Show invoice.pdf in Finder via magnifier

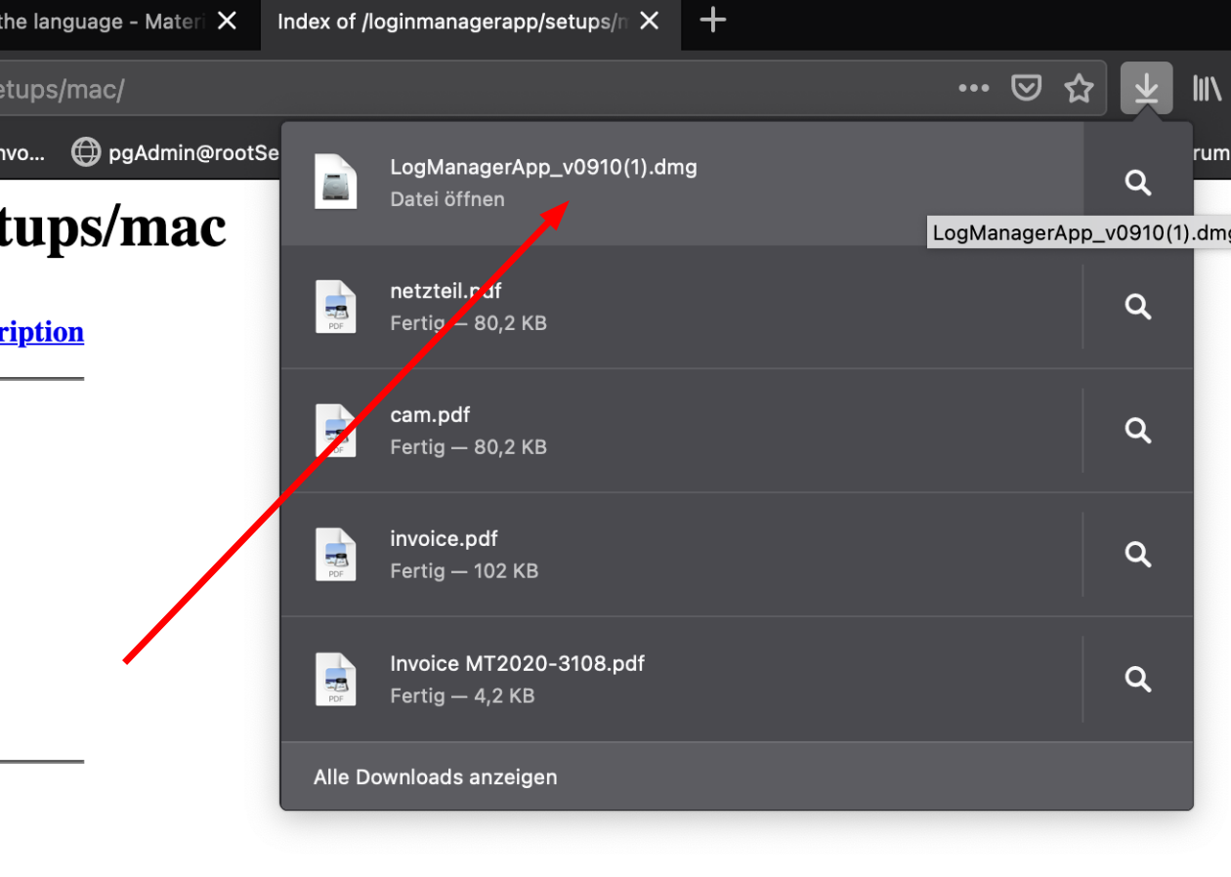coord(1137,555)
